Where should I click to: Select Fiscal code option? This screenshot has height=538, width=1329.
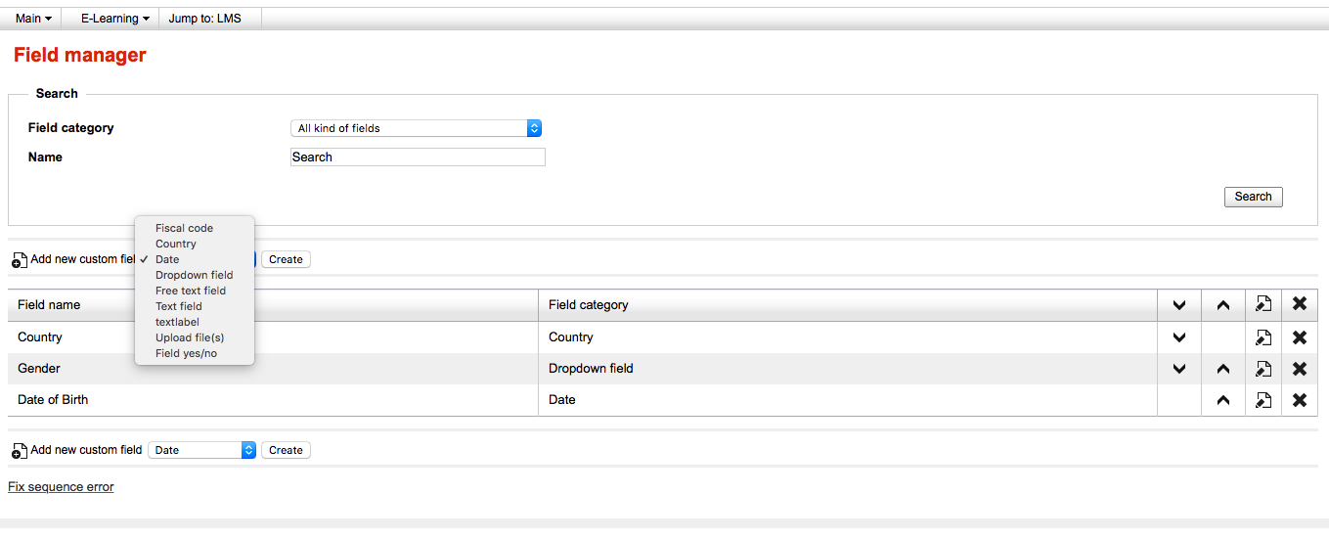(x=184, y=228)
